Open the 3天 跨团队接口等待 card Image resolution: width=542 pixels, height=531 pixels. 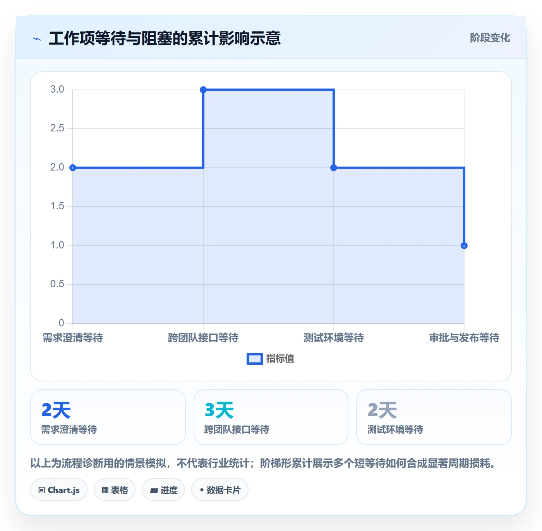271,417
